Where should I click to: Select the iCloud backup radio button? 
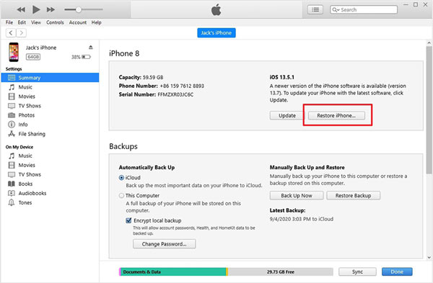point(121,178)
